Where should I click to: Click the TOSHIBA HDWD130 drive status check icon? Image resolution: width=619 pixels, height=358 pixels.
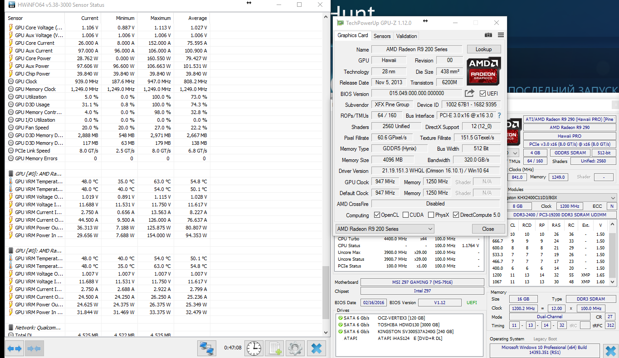click(340, 325)
